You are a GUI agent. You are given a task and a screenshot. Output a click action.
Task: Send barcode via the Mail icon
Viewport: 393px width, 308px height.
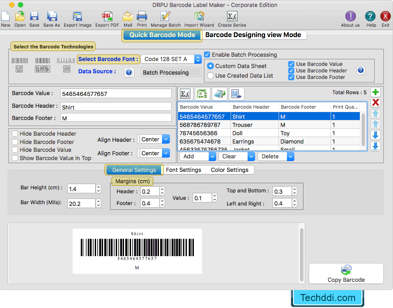(128, 17)
